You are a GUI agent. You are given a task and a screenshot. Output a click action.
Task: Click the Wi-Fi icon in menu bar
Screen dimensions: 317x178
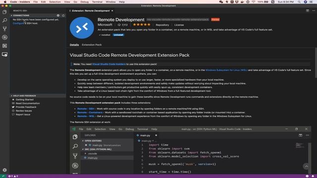tap(253, 2)
